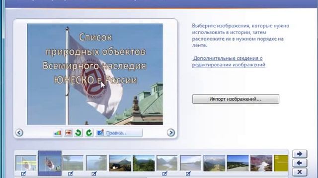
Task: Select the green trees hillside thumbnail
Action: (x=144, y=163)
